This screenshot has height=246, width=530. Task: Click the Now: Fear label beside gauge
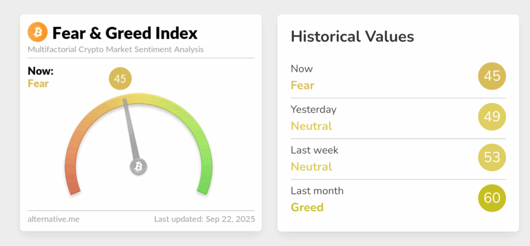40,78
